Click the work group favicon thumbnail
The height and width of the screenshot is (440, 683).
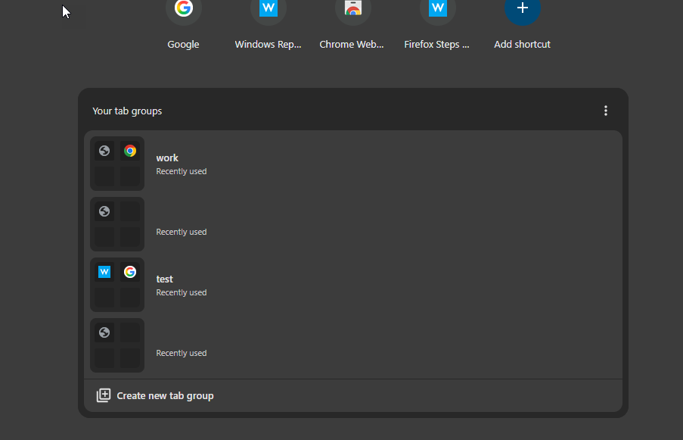pyautogui.click(x=117, y=164)
